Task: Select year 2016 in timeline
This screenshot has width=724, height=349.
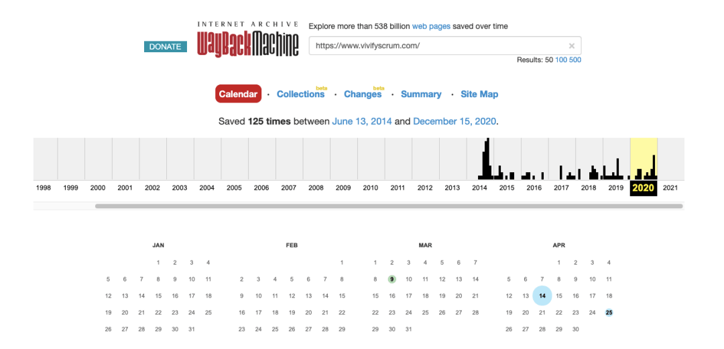Action: [x=534, y=188]
